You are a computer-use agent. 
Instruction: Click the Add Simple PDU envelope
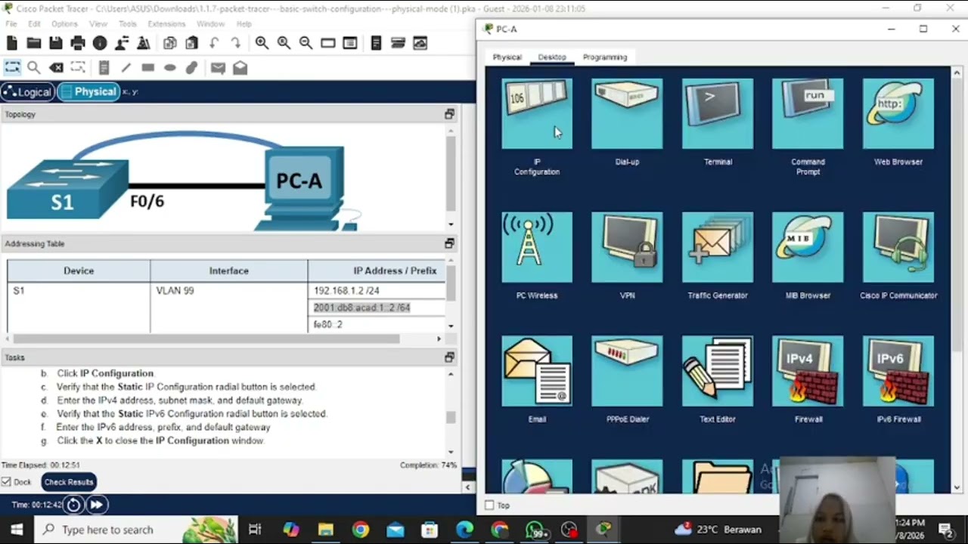pyautogui.click(x=218, y=68)
